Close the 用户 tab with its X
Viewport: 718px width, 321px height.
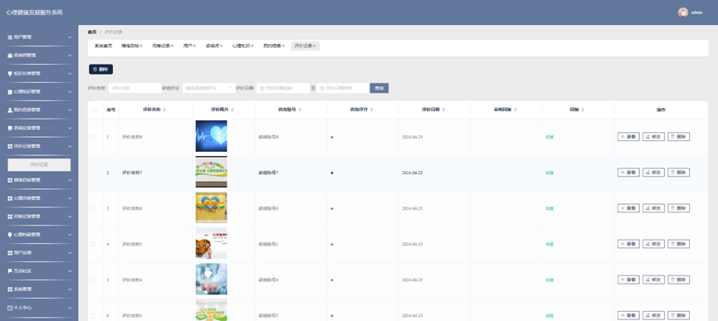(x=194, y=46)
